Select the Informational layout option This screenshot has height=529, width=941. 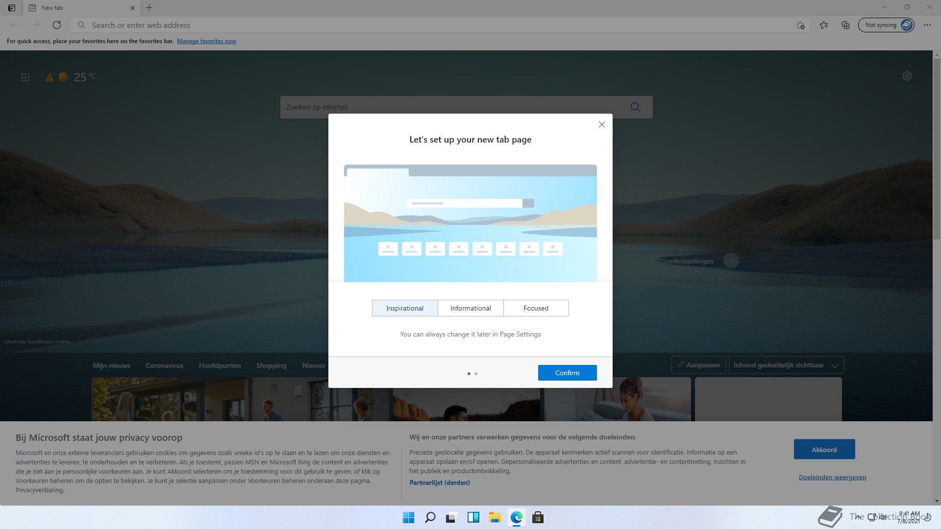(x=470, y=308)
